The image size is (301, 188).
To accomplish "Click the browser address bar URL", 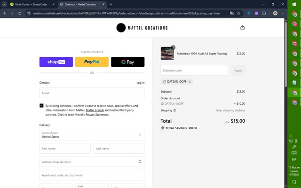I will (x=126, y=13).
